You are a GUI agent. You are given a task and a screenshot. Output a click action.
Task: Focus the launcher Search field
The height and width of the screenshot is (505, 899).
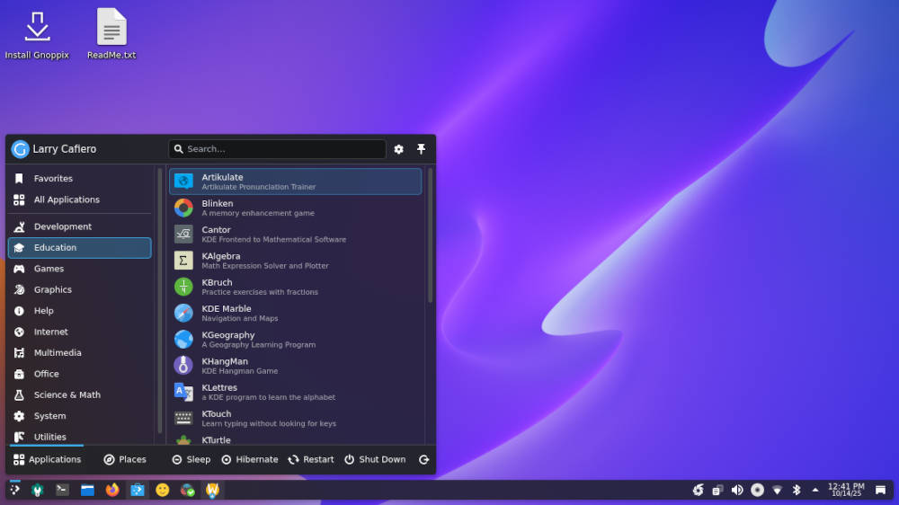coord(277,149)
